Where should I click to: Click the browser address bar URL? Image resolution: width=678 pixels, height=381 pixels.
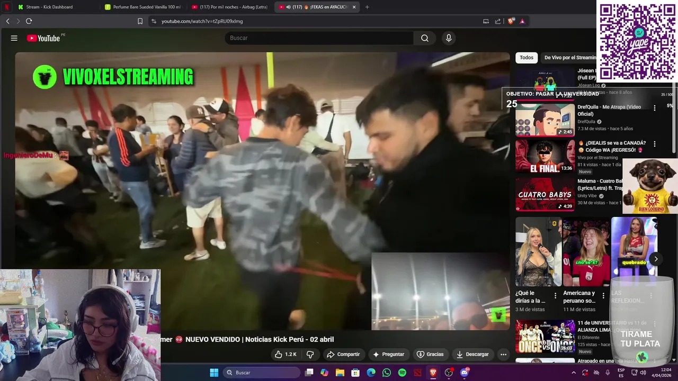click(x=202, y=21)
